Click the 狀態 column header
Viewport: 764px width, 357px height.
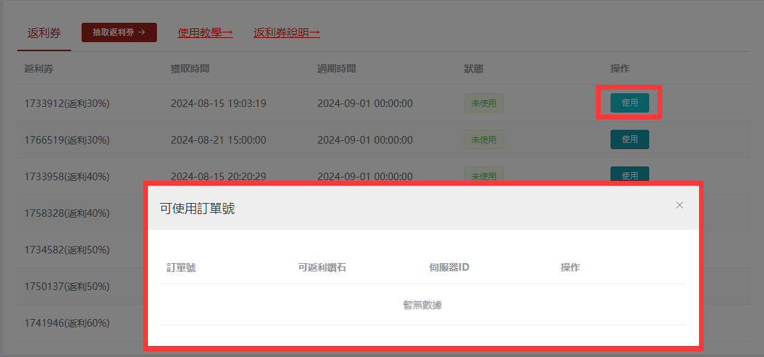pyautogui.click(x=474, y=68)
